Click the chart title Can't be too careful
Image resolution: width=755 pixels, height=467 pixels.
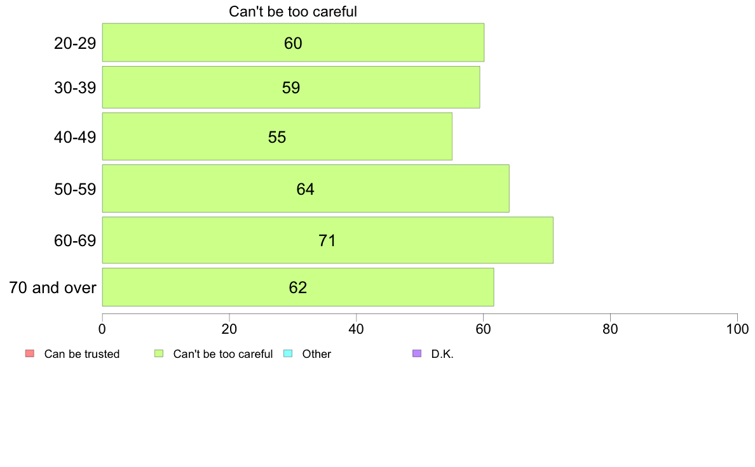click(293, 11)
